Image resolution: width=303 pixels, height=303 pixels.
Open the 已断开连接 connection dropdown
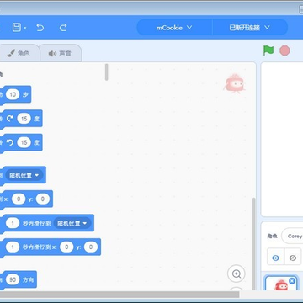tap(250, 28)
